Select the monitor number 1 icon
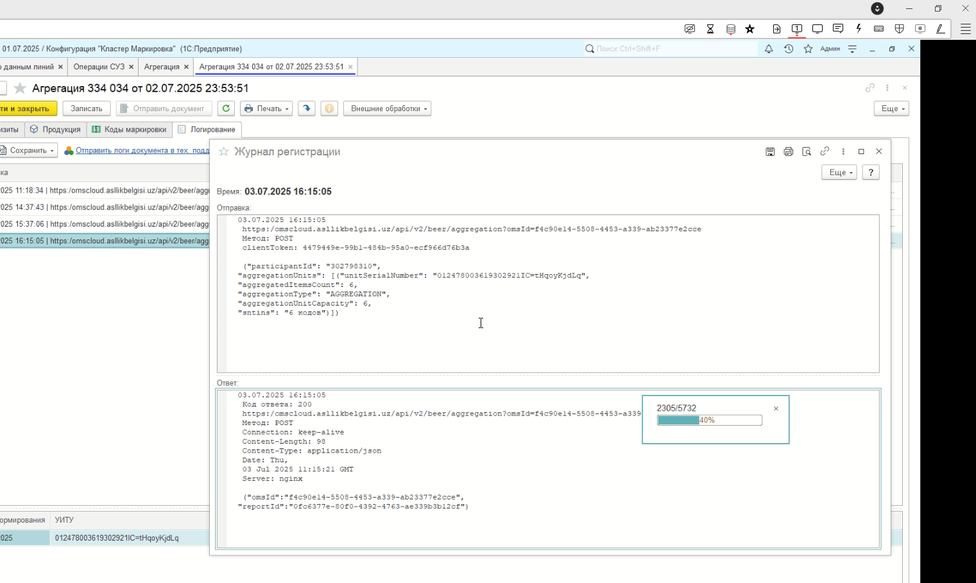 point(797,29)
